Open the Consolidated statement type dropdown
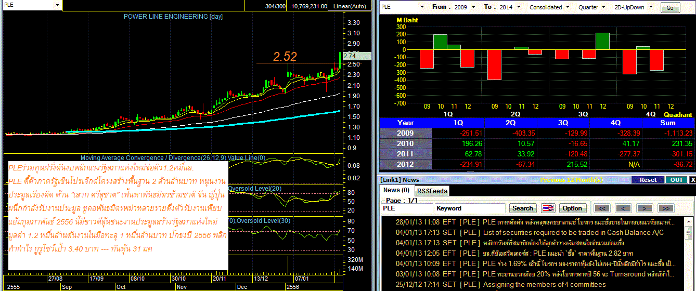The image size is (696, 291). (567, 7)
